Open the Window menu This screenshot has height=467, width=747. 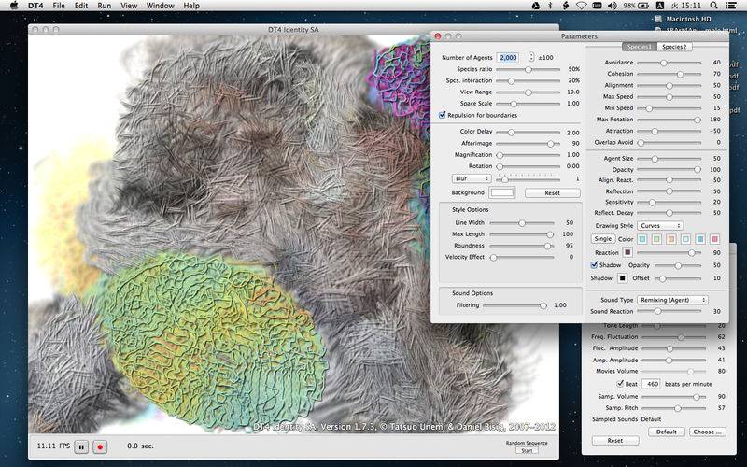click(160, 6)
